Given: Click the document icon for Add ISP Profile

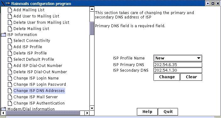Looking at the screenshot, I should [10, 47].
